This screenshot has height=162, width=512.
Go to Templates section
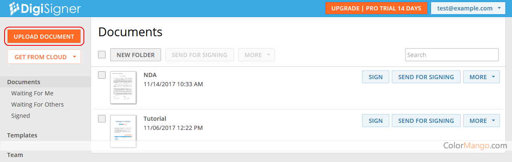[22, 135]
